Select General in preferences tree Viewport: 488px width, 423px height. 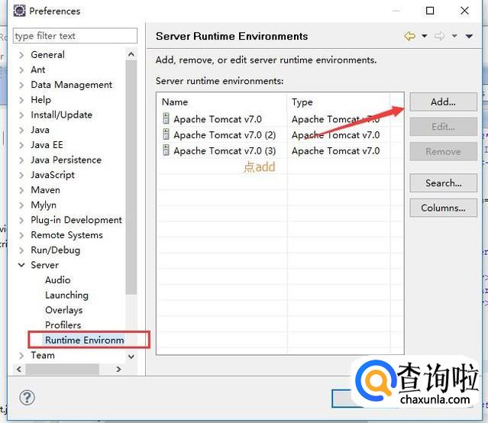47,55
